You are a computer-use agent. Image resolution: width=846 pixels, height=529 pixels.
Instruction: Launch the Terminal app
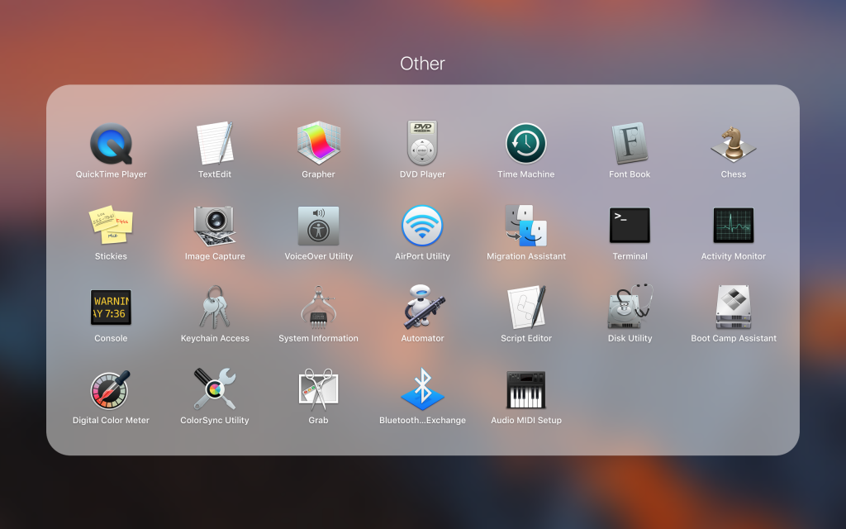630,225
